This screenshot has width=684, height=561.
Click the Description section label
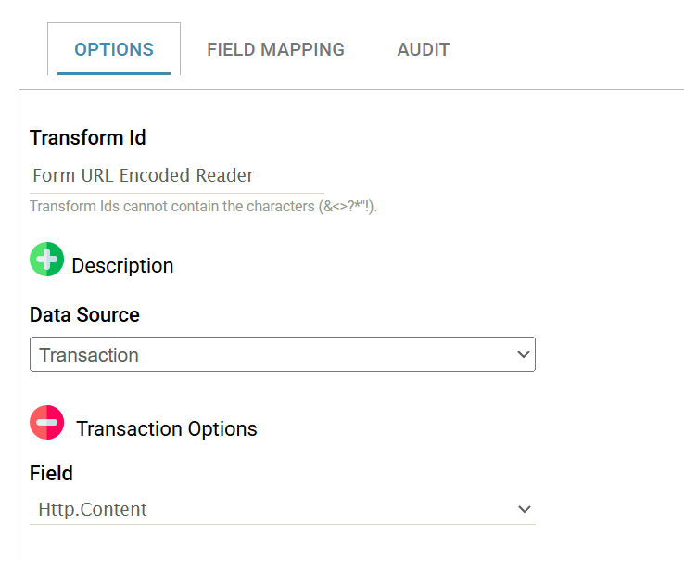(122, 266)
